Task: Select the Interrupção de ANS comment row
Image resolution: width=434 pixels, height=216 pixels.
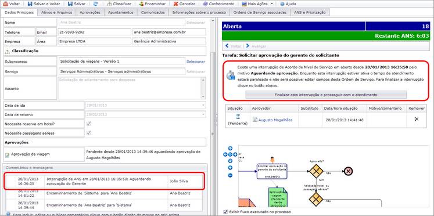Action: tap(104, 181)
